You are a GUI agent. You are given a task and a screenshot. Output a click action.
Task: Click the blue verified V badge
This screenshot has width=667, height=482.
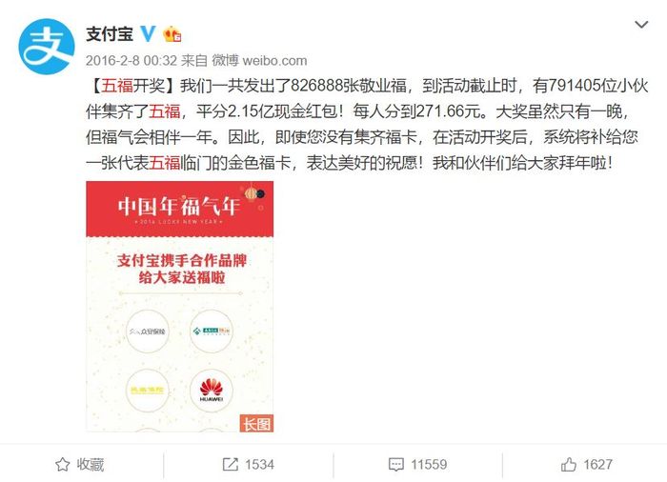[148, 34]
